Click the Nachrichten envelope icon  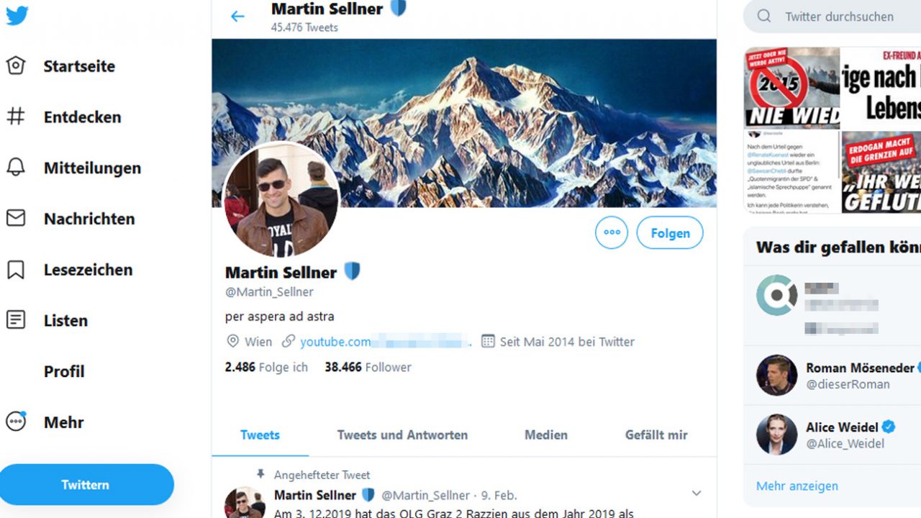[16, 218]
